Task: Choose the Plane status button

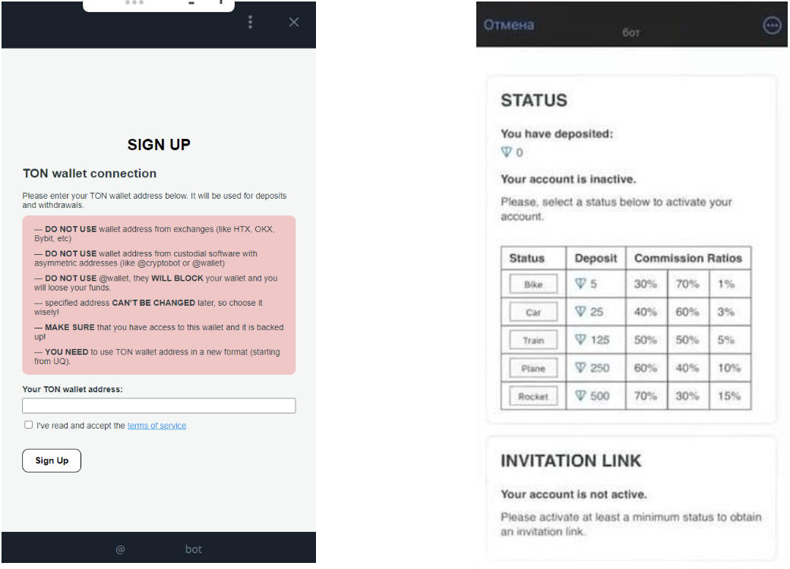Action: coord(533,368)
